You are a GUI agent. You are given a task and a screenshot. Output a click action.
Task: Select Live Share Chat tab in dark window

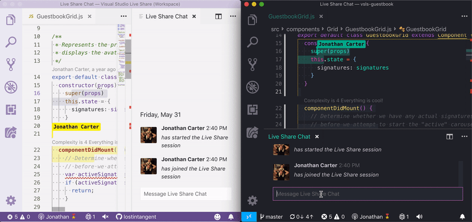289,137
